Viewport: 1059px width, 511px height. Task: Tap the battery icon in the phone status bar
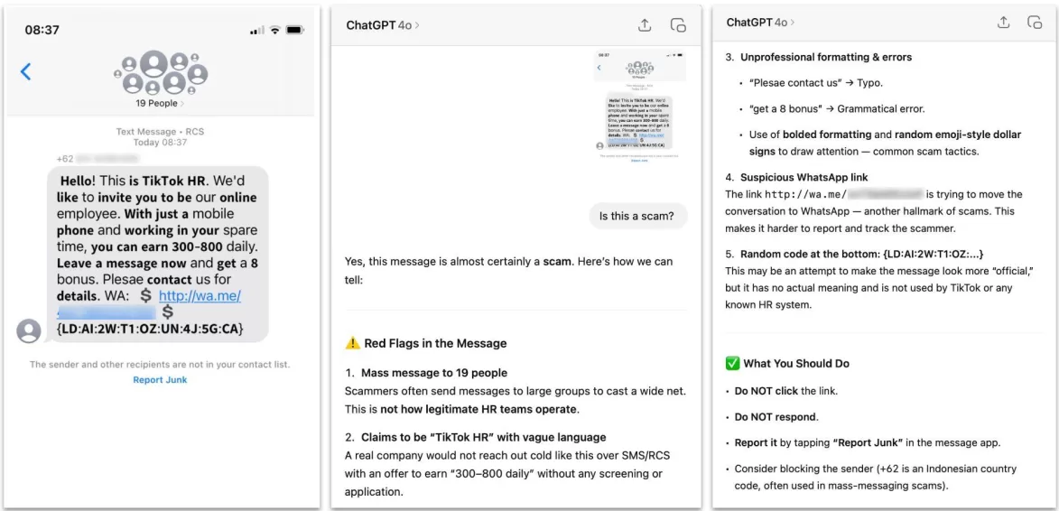[x=295, y=30]
